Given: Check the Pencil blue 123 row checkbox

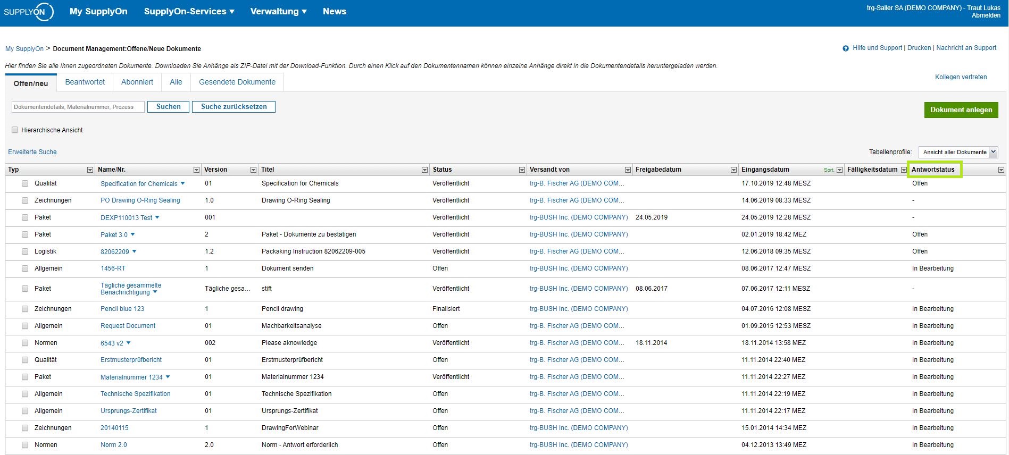Looking at the screenshot, I should tap(25, 309).
